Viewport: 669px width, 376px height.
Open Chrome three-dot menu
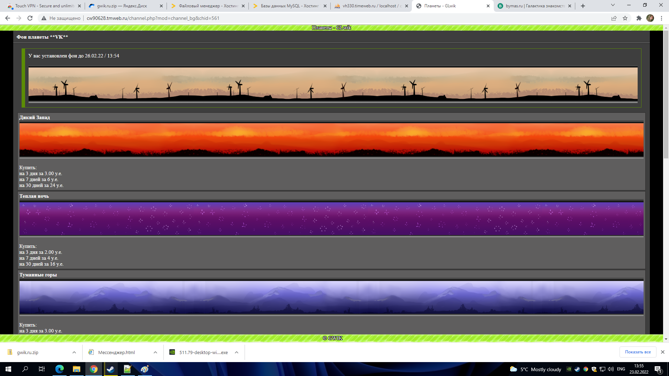[661, 18]
